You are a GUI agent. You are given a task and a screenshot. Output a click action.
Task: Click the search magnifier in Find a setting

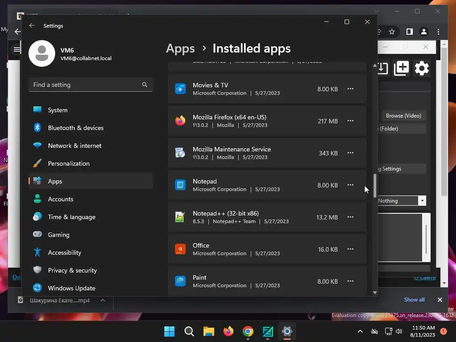point(145,85)
